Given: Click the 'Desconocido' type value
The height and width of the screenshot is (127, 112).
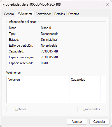Looking at the screenshot, I should (x=50, y=34).
